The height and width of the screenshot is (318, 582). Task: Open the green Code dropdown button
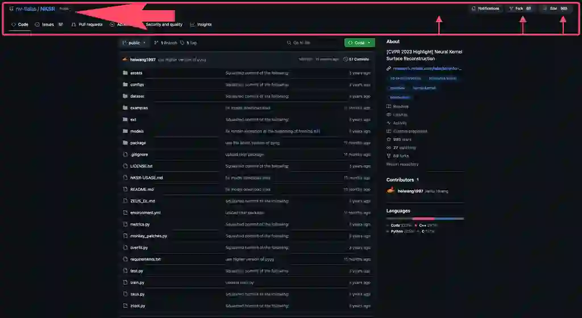[359, 43]
